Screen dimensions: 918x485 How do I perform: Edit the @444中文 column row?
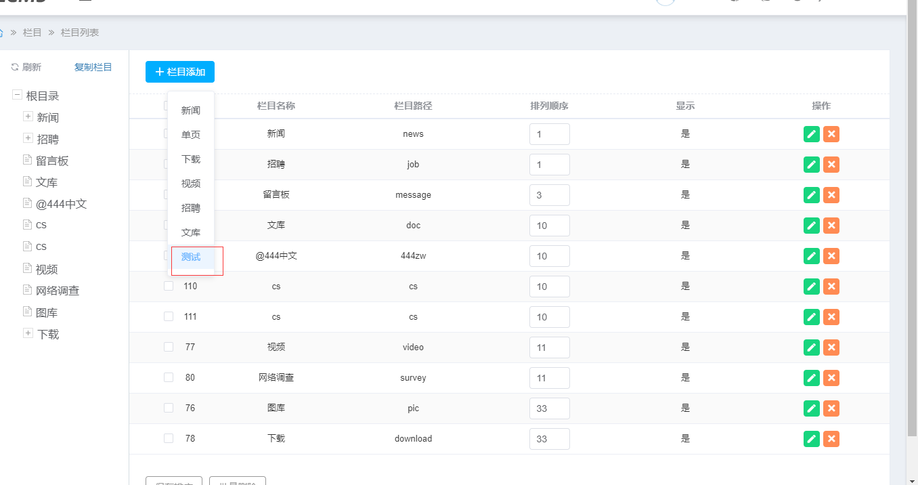812,256
